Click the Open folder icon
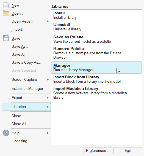144x156 pixels. click(6, 13)
